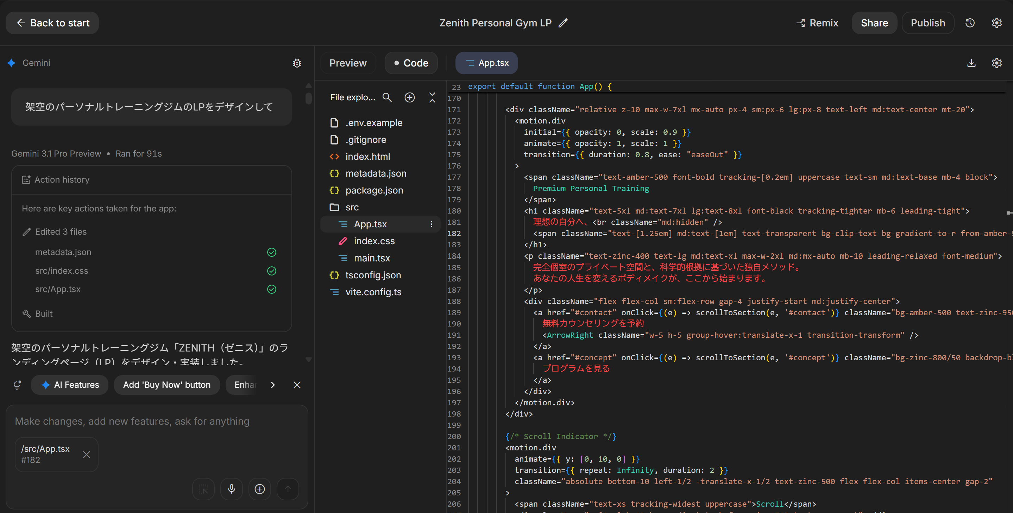Create a new file with the plus icon
This screenshot has height=513, width=1013.
[x=409, y=97]
